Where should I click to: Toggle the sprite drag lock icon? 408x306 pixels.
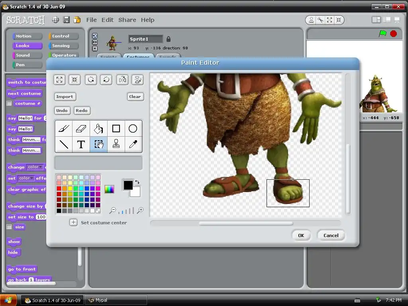(169, 39)
